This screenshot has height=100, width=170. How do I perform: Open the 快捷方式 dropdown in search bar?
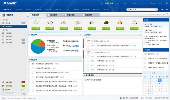click(x=132, y=9)
